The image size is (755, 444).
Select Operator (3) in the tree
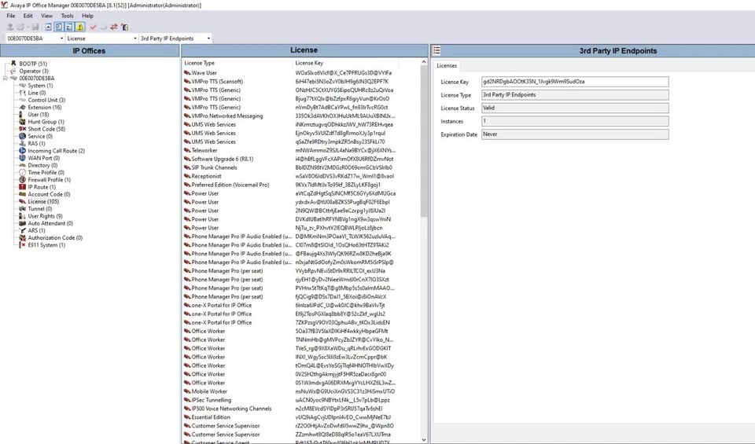[34, 71]
